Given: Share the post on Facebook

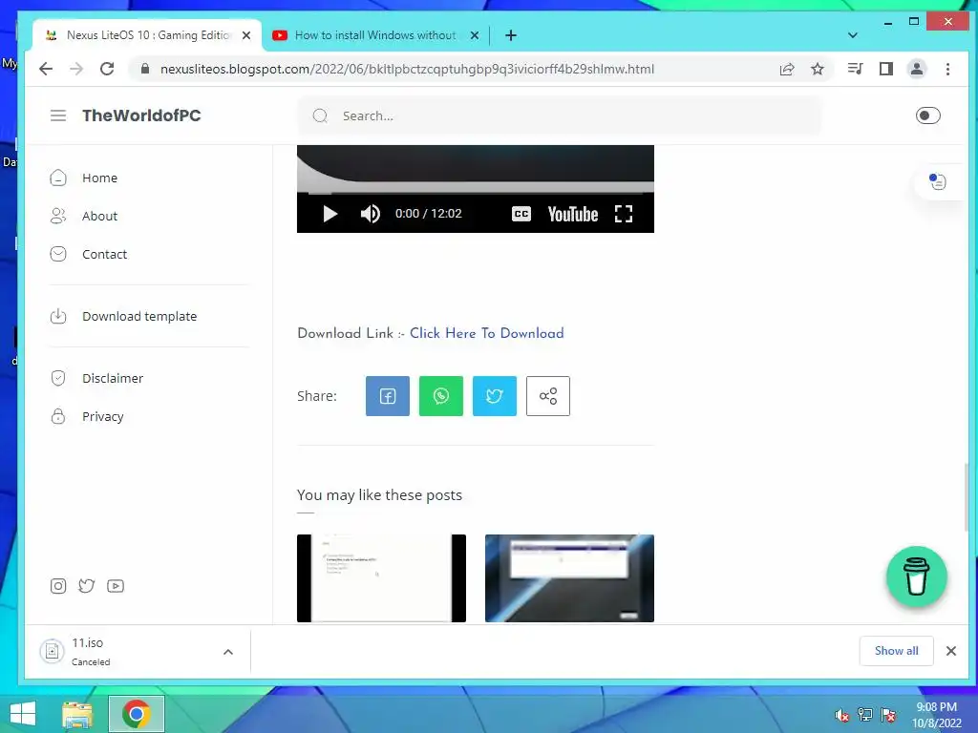Looking at the screenshot, I should point(388,396).
